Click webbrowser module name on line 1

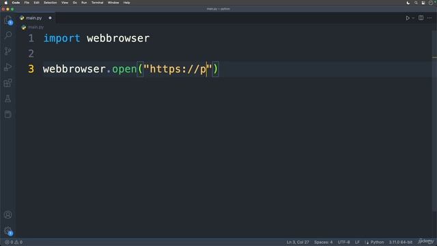coord(118,38)
